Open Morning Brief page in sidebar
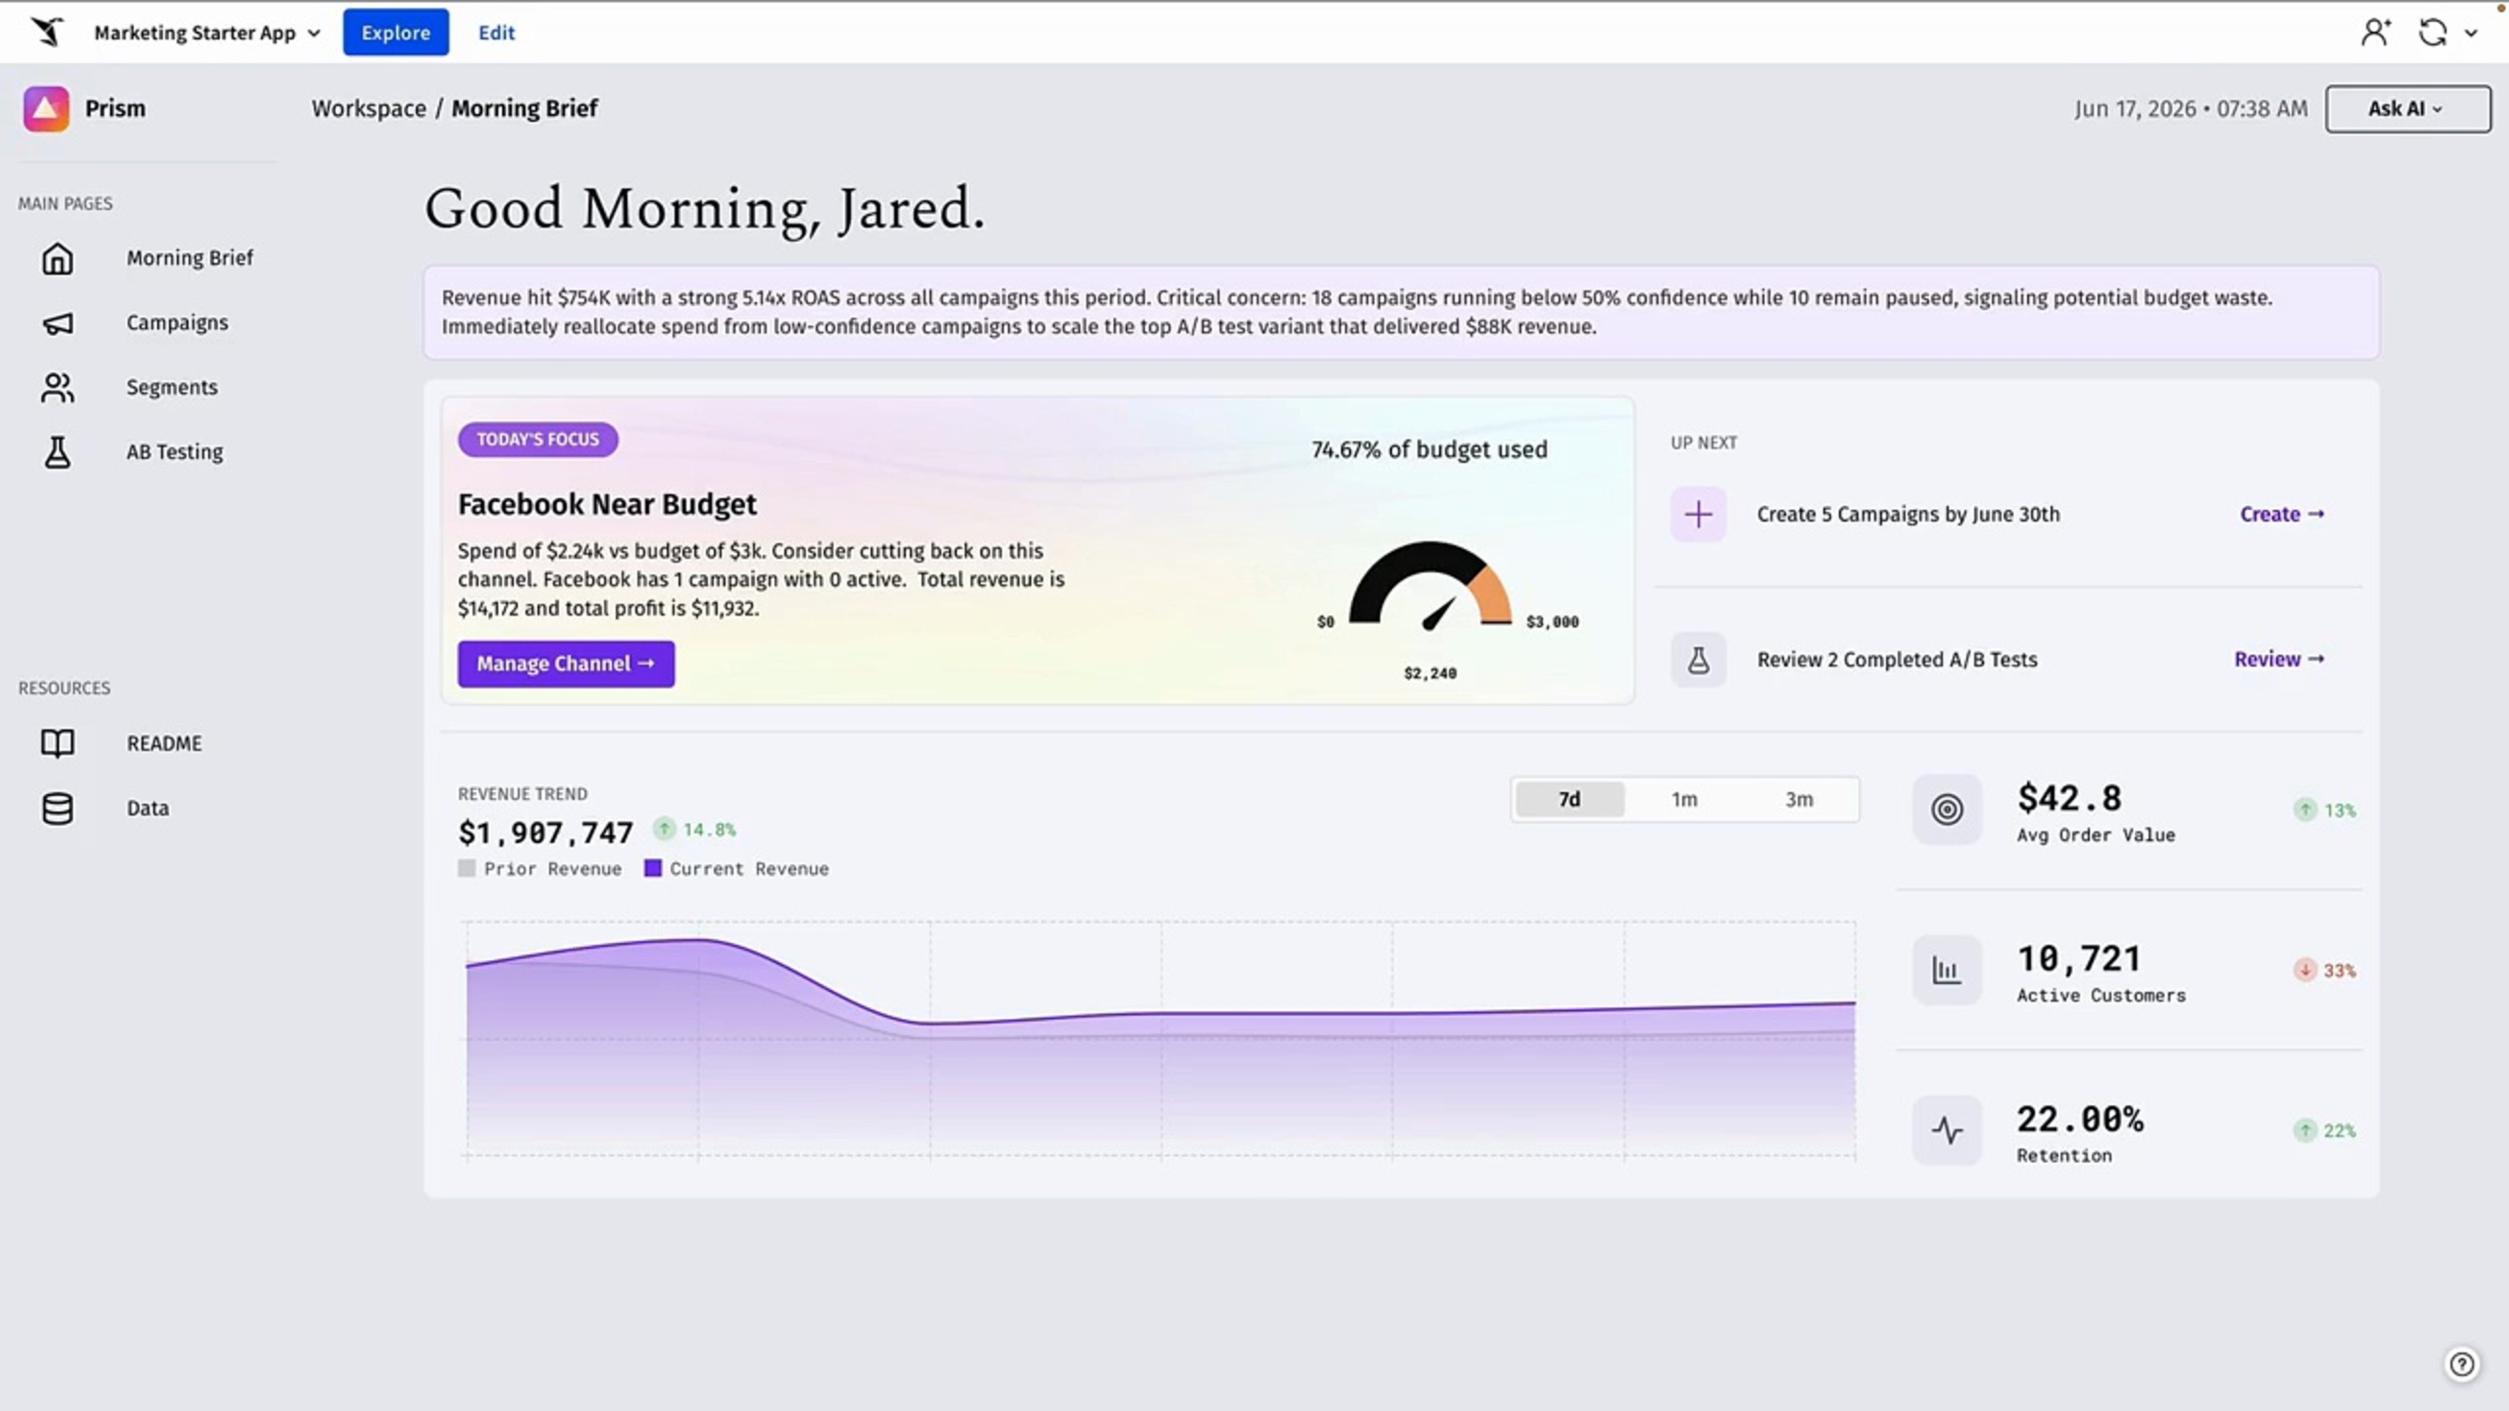The width and height of the screenshot is (2509, 1411). pyautogui.click(x=190, y=258)
